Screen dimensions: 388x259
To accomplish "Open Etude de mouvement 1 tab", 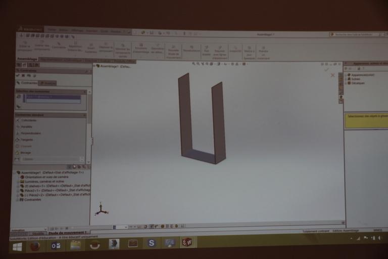I will point(69,233).
